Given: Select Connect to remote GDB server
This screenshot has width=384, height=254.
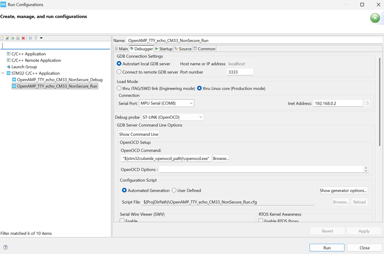Looking at the screenshot, I should [x=119, y=72].
